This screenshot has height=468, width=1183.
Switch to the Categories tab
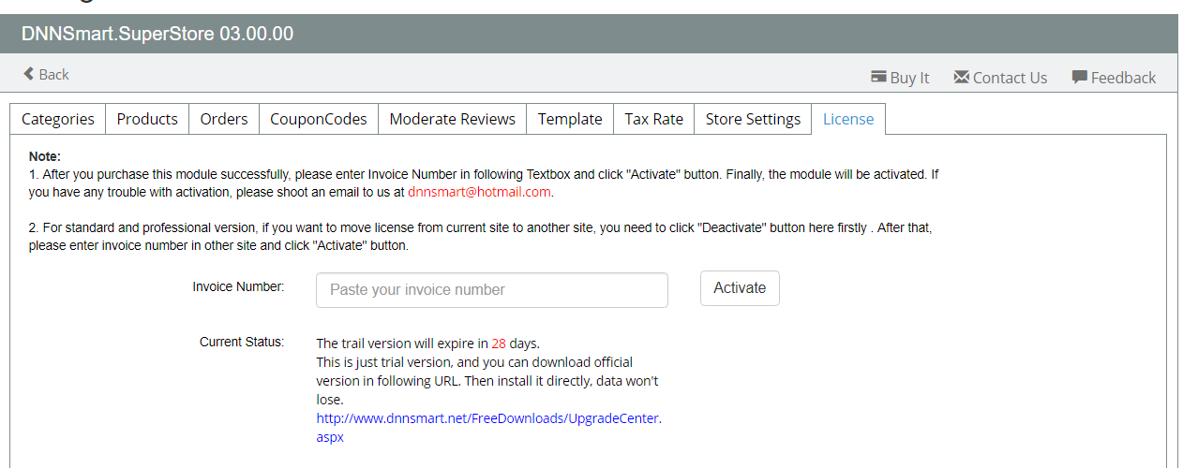(x=58, y=119)
